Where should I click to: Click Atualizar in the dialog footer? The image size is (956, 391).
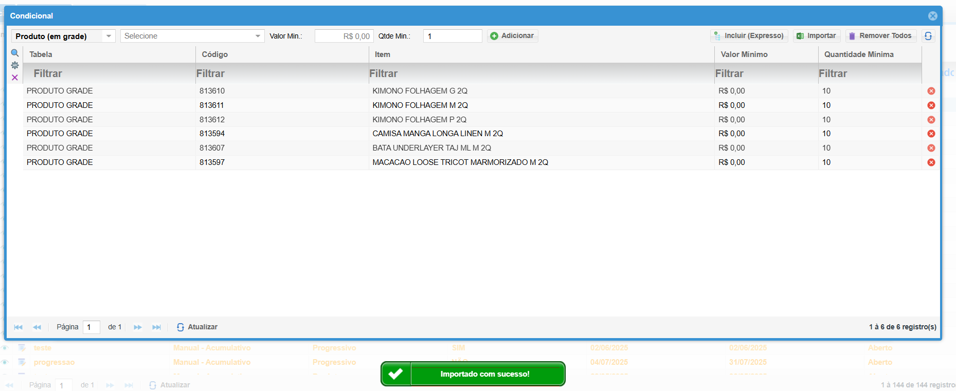(x=197, y=327)
